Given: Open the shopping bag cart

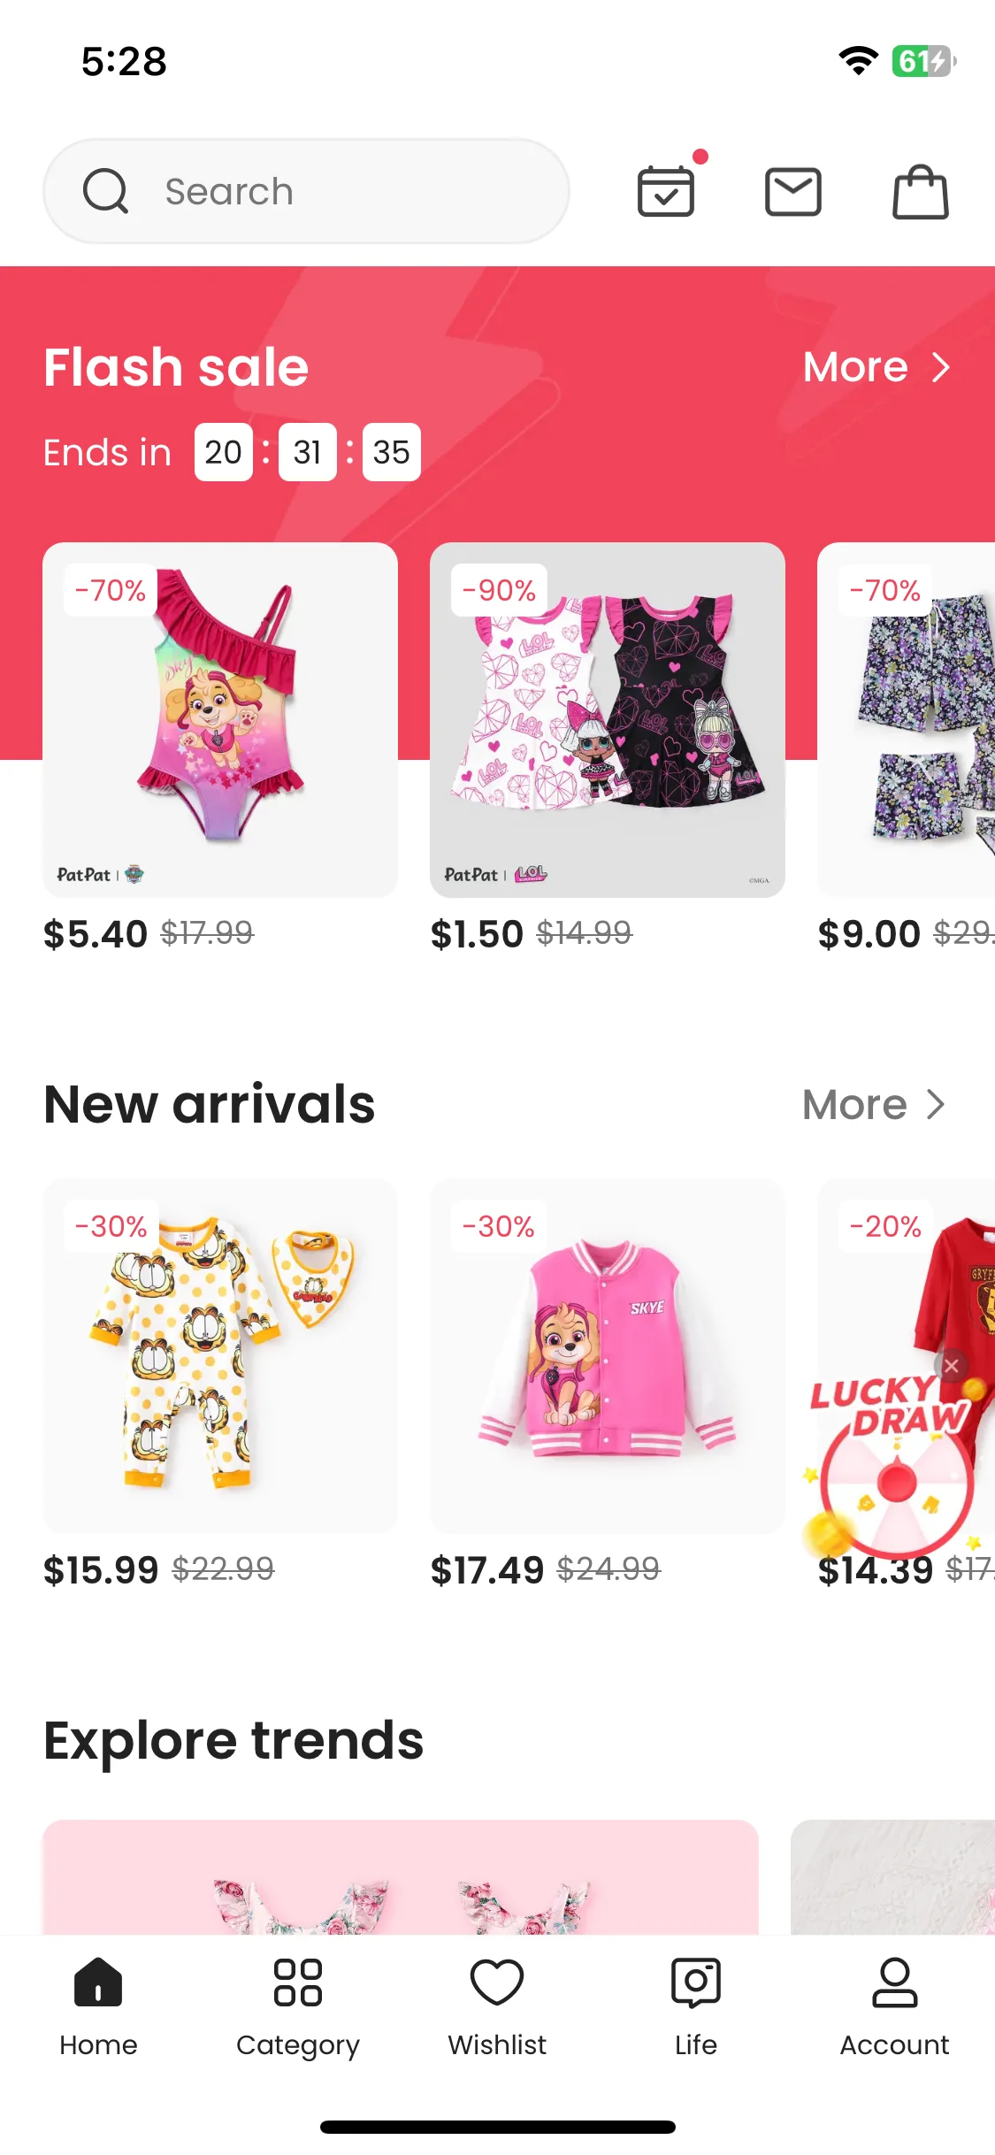Looking at the screenshot, I should [x=920, y=191].
